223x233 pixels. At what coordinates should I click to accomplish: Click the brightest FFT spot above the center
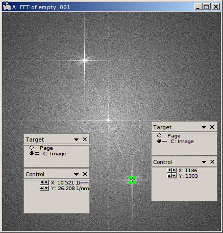85,60
